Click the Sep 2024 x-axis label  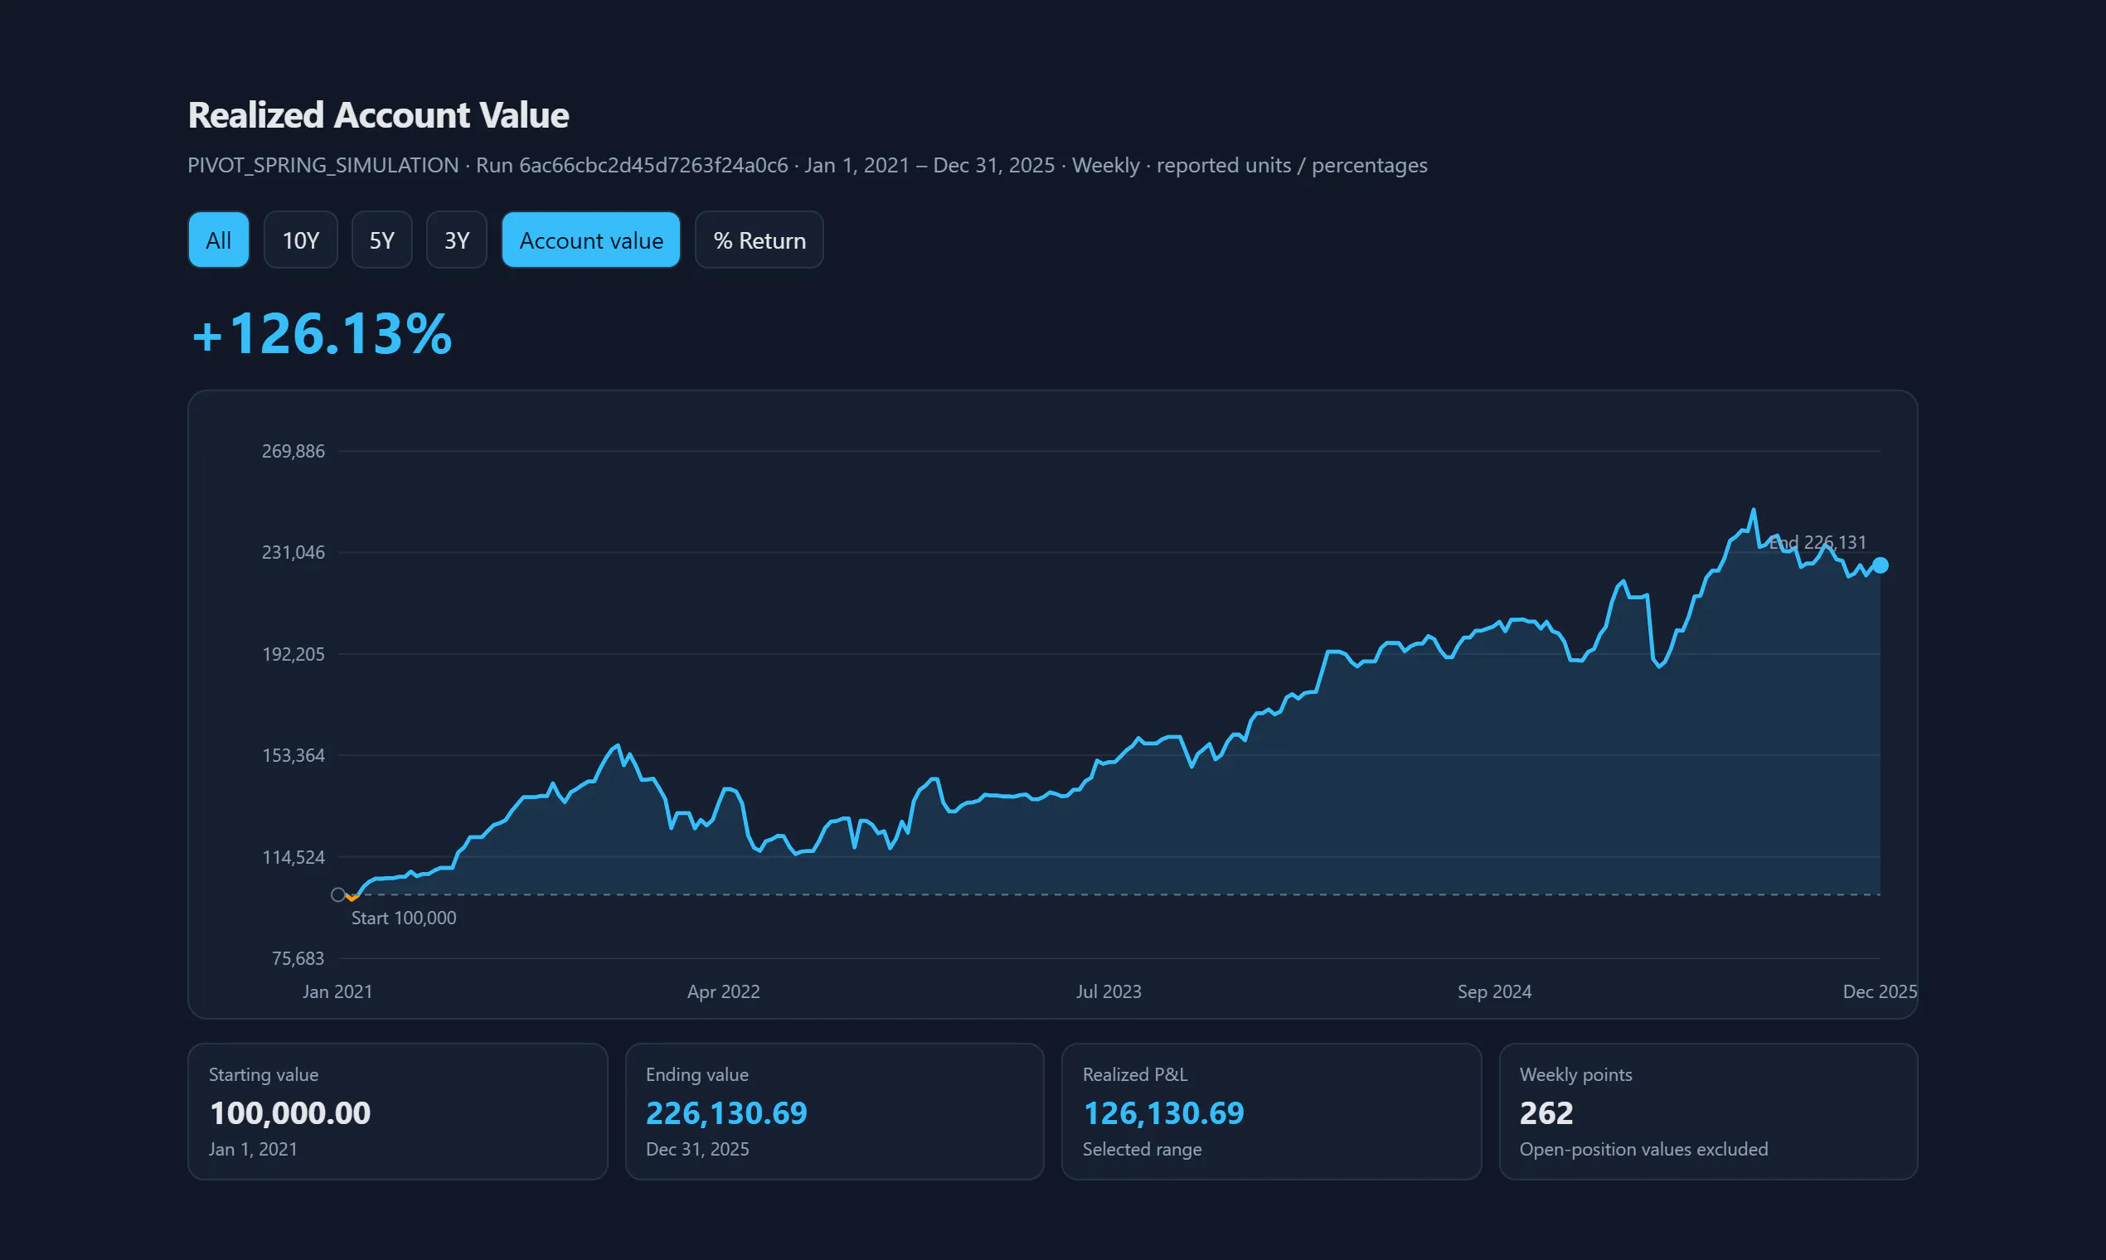[1495, 991]
